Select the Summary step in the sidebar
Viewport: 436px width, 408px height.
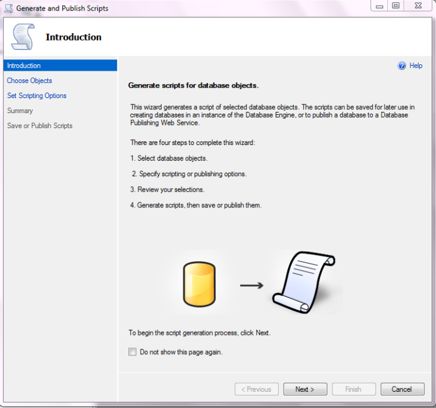[20, 111]
